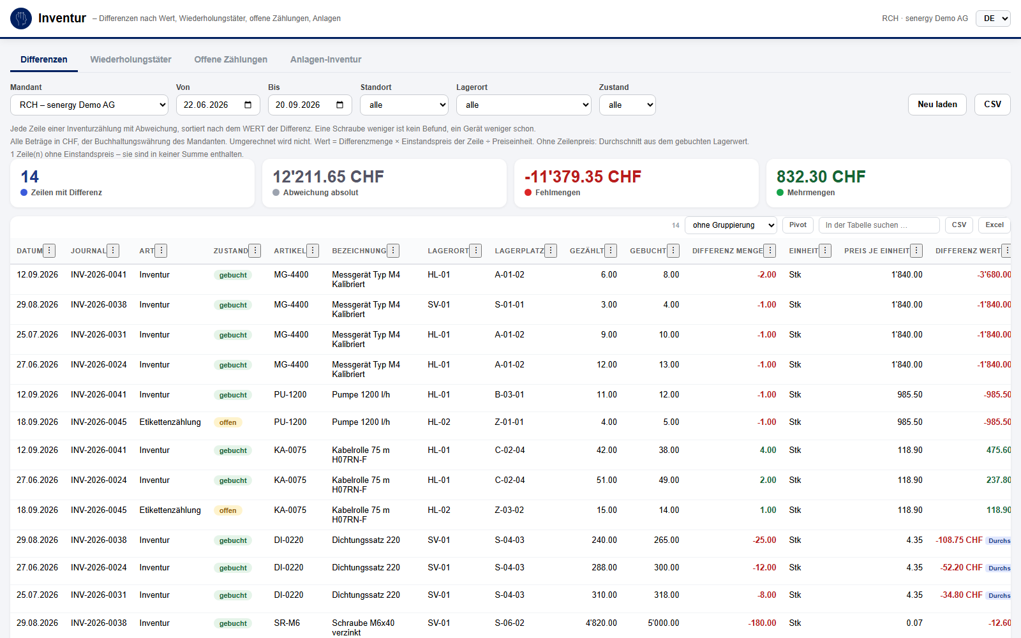Switch to the Anlagen-Inventur tab
This screenshot has width=1021, height=638.
tap(326, 59)
